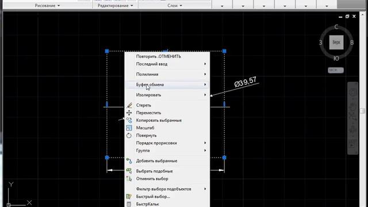368x207 pixels.
Task: Expand the Редактирование ribbon panel
Action: [115, 5]
